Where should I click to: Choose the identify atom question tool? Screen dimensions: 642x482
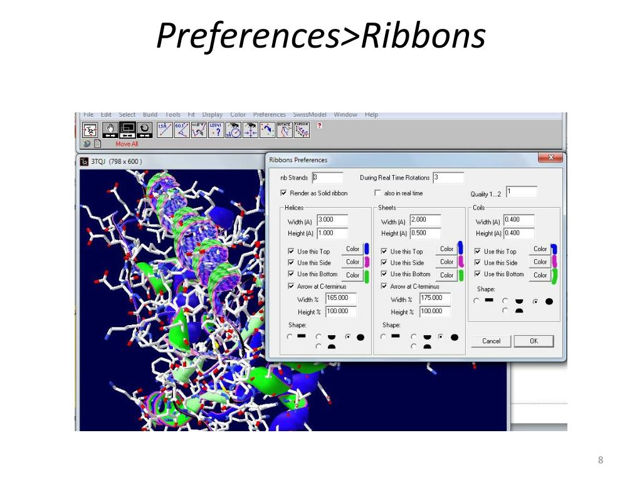[216, 130]
